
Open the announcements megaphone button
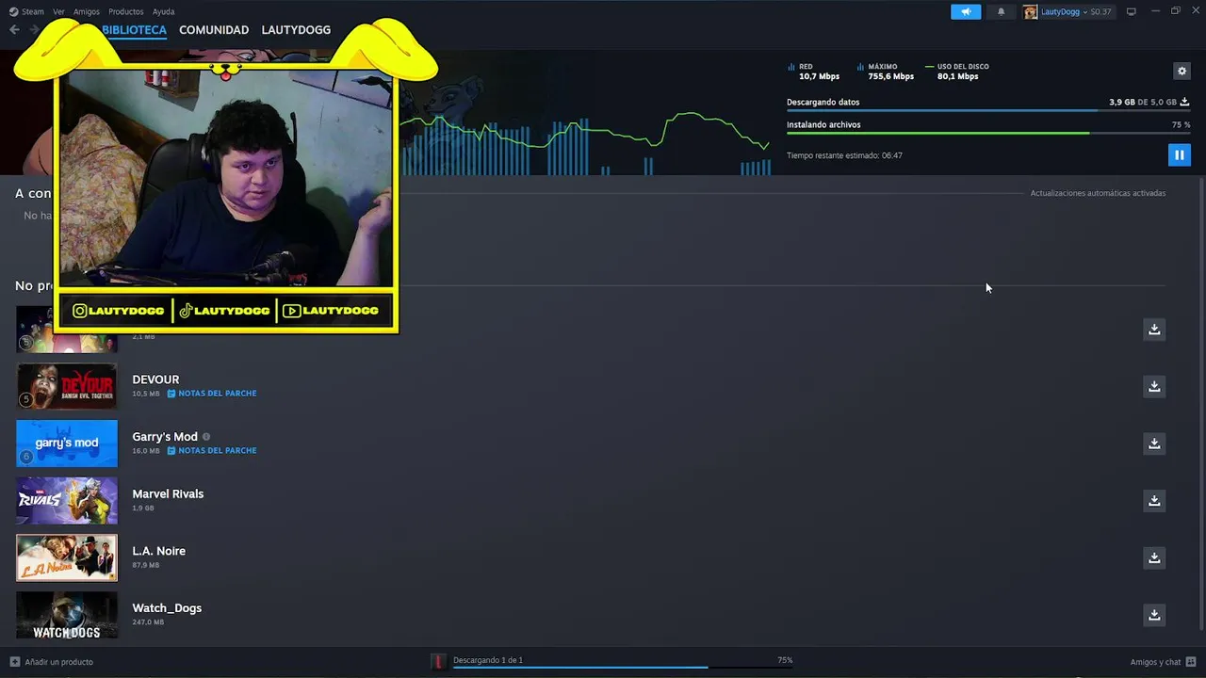tap(966, 11)
